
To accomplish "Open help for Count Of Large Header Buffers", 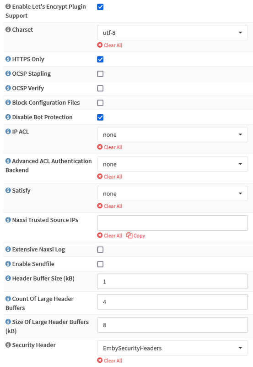I will tap(8, 299).
